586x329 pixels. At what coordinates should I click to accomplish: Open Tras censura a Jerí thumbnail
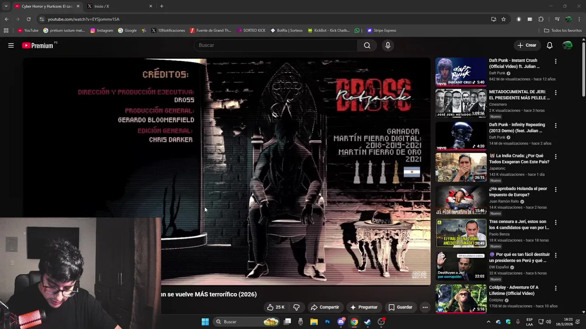[x=461, y=233]
